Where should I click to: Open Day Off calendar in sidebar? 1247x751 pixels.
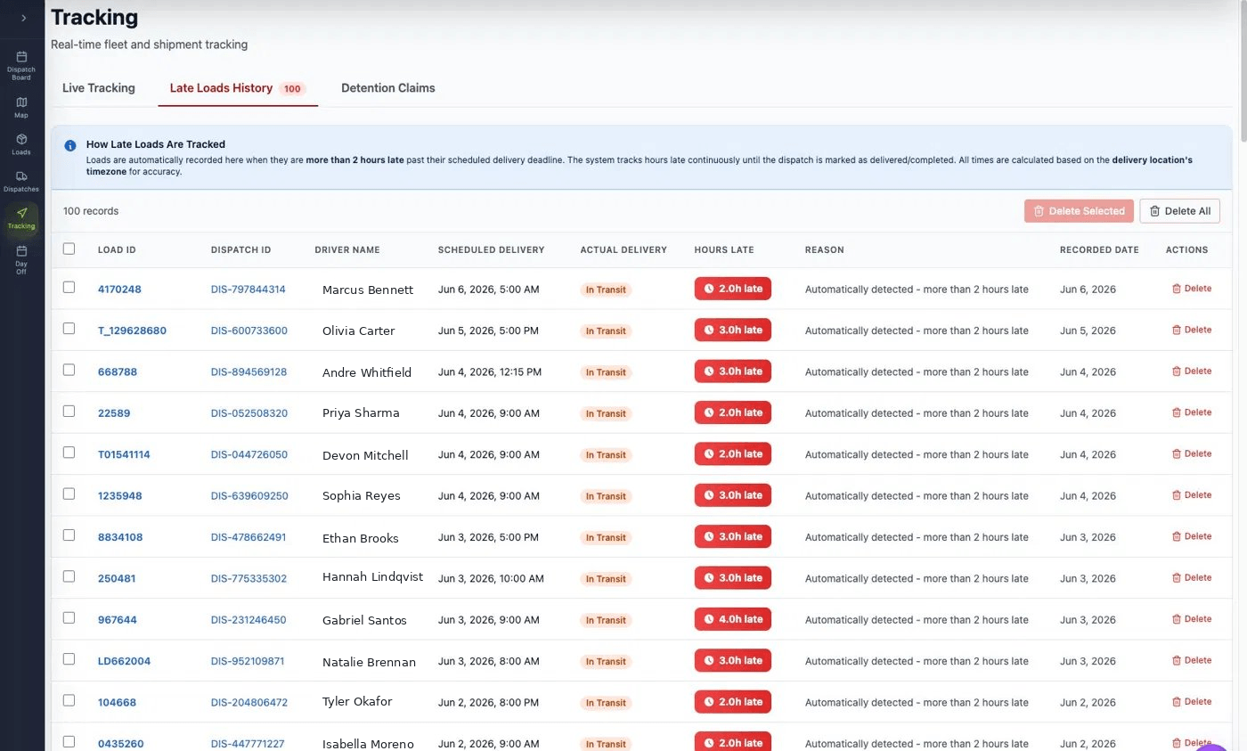click(x=21, y=260)
